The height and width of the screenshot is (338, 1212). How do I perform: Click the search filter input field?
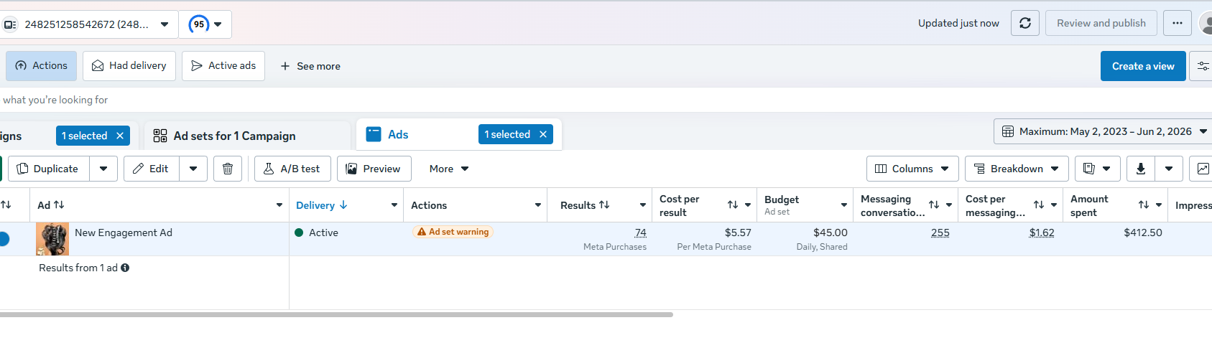click(x=606, y=100)
